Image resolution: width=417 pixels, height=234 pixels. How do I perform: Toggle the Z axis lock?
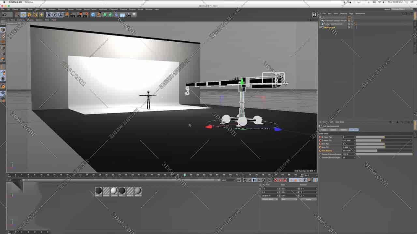click(60, 15)
